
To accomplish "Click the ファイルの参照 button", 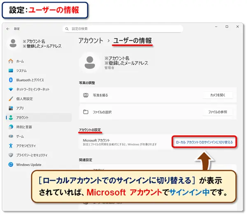I will click(218, 112).
